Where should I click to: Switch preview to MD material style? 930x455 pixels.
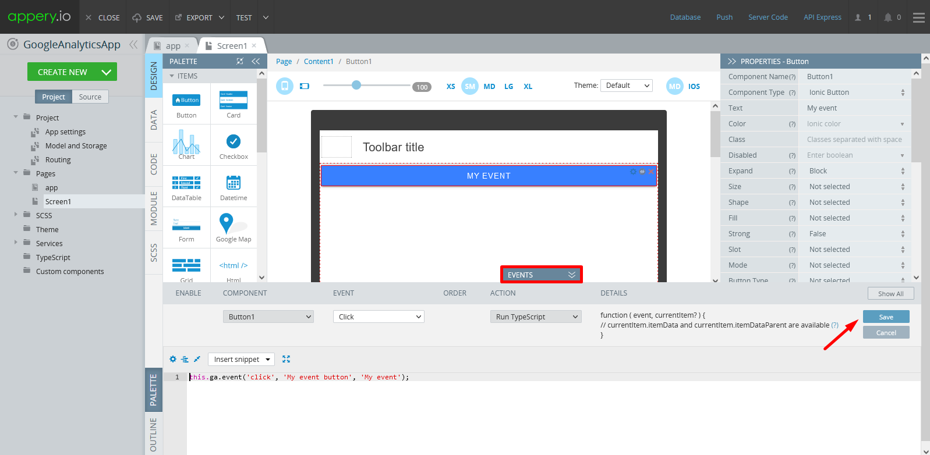674,86
